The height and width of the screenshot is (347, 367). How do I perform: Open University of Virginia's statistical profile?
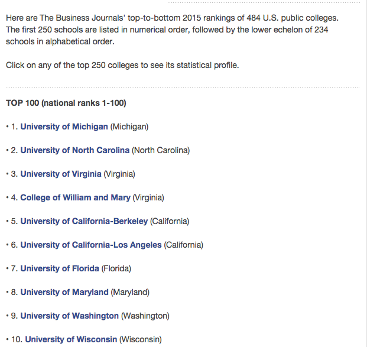click(x=61, y=174)
